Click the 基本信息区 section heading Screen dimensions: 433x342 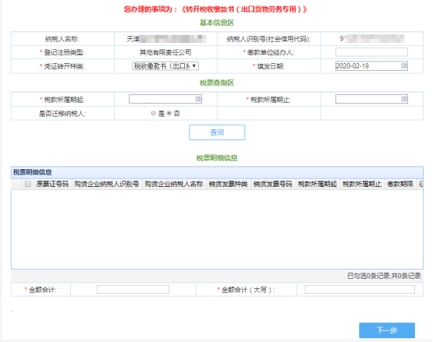[217, 23]
